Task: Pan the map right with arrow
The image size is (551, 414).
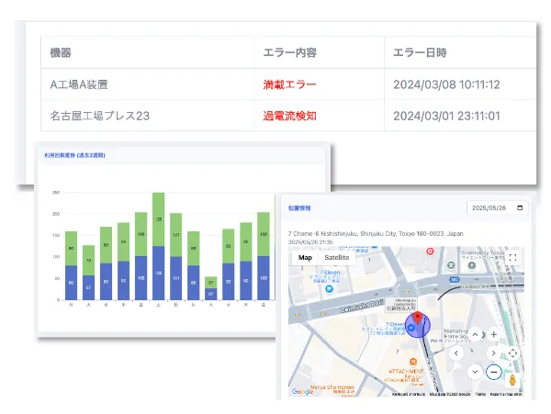Action: pyautogui.click(x=493, y=353)
